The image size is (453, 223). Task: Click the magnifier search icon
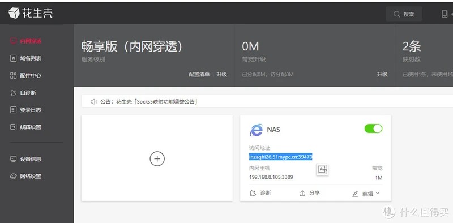[397, 14]
